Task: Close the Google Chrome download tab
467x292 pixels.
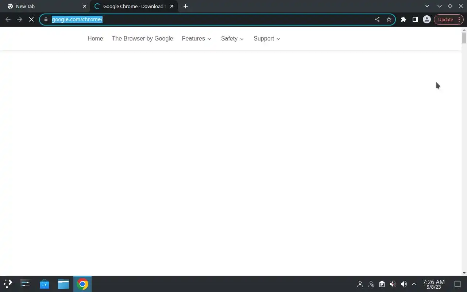Action: coord(172,6)
